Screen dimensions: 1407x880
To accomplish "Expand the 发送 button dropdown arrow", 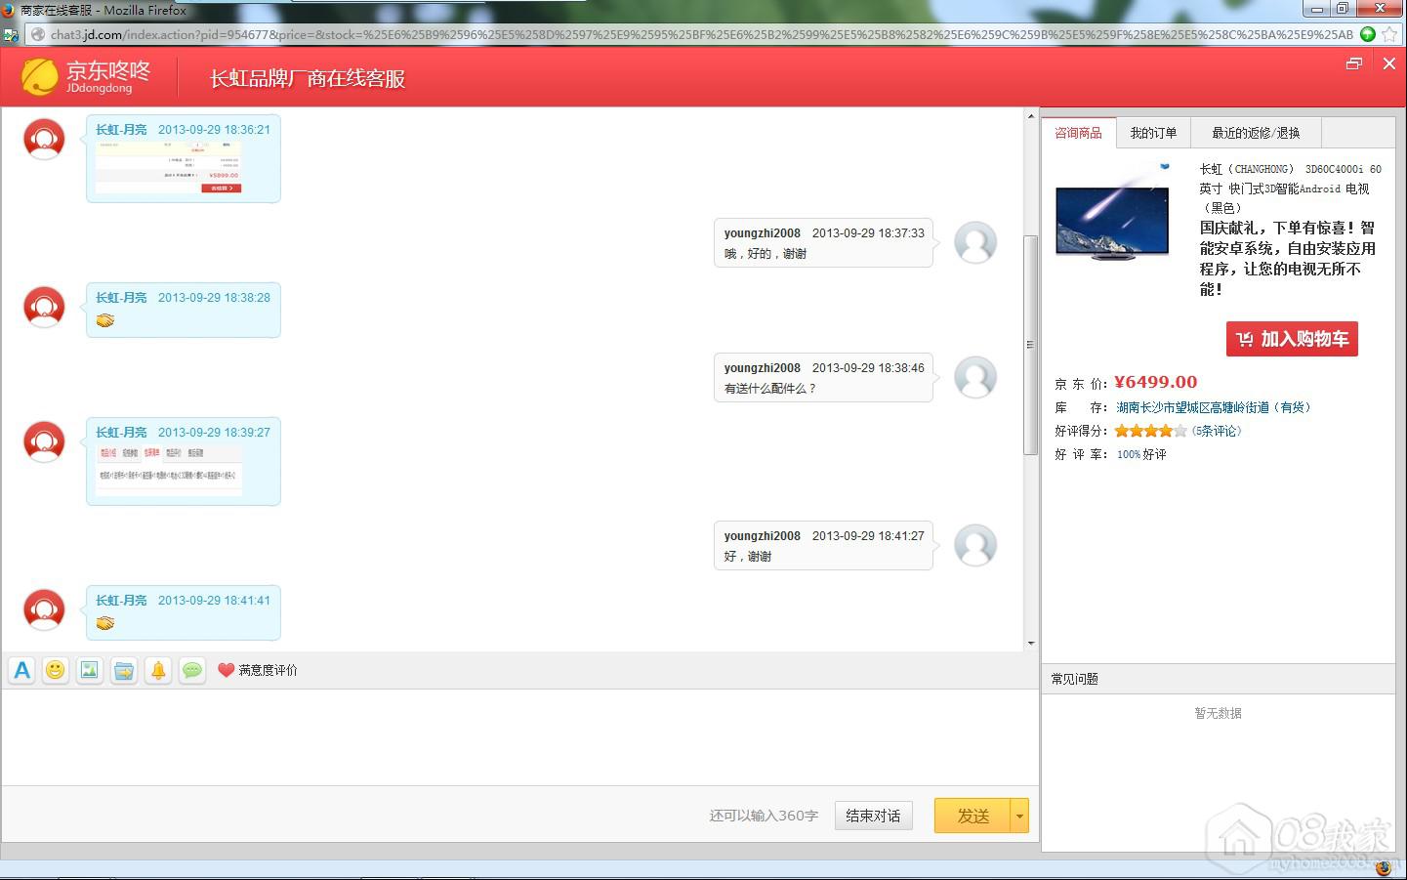I will point(1019,816).
